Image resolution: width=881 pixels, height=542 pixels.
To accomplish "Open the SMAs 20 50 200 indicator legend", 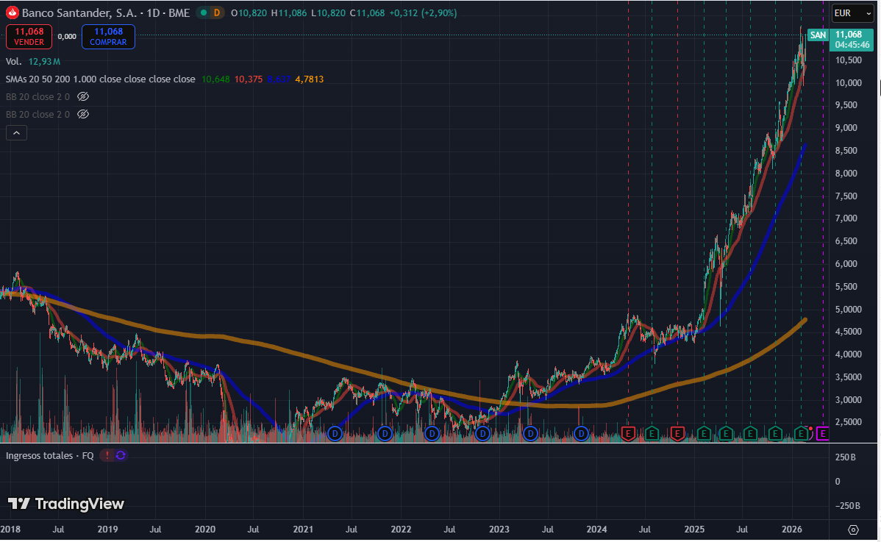I will point(101,79).
